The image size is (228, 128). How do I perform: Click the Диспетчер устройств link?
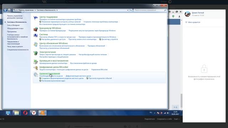(110, 39)
